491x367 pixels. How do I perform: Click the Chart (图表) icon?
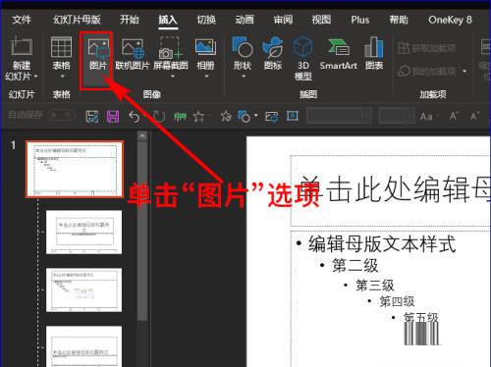(x=374, y=47)
